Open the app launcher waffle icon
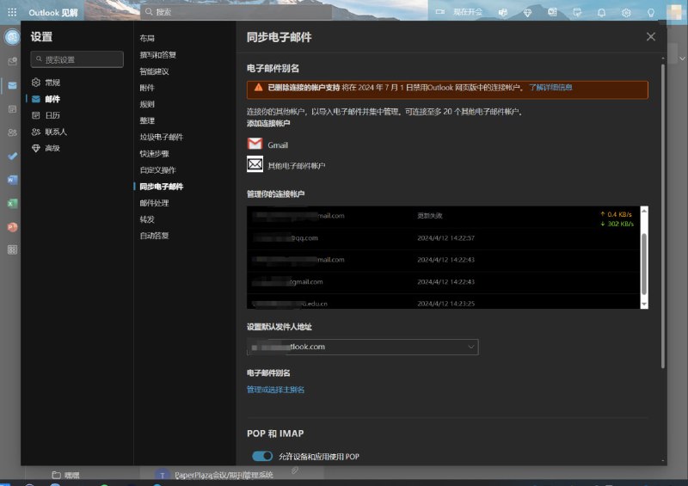 pos(12,12)
